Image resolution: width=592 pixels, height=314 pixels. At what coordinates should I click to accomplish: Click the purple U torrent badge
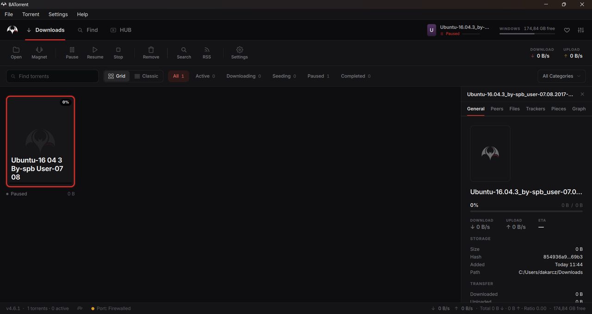[x=432, y=30]
